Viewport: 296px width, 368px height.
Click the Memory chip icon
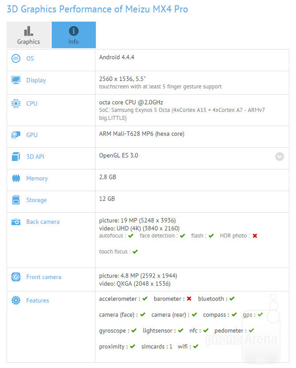coord(16,178)
